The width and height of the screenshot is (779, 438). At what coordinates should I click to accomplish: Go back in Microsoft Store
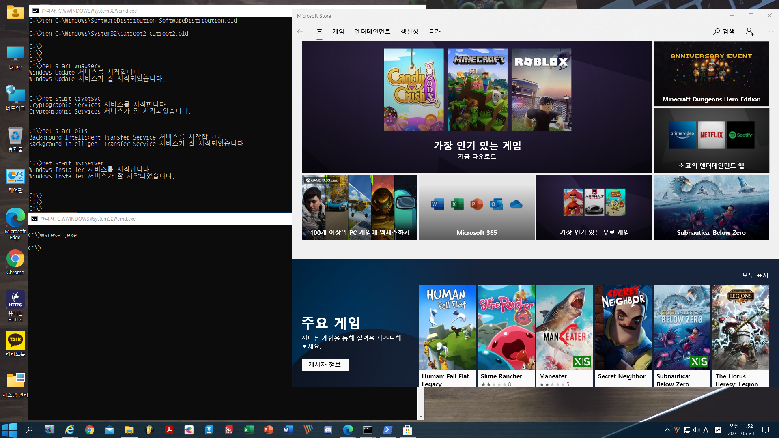coord(300,32)
